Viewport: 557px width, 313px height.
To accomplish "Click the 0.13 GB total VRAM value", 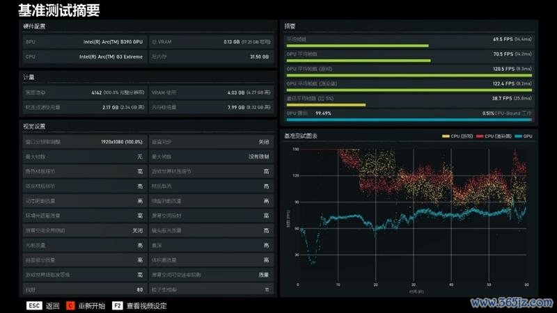I will point(232,42).
